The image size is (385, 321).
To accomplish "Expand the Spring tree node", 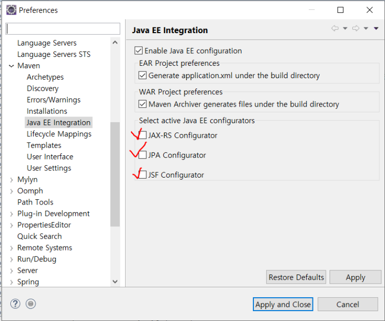I will (x=11, y=282).
